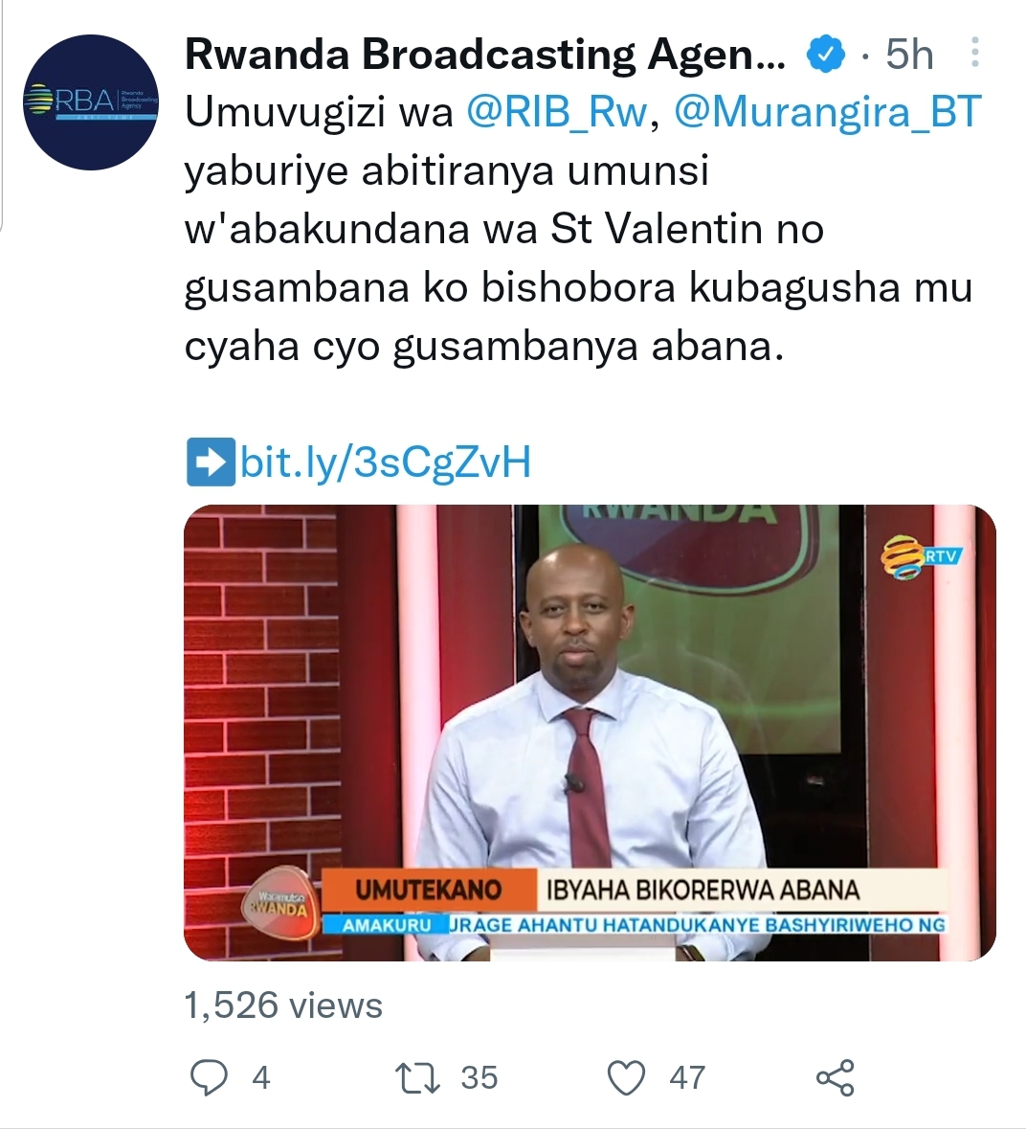Like the tweet with heart icon

pyautogui.click(x=626, y=1078)
